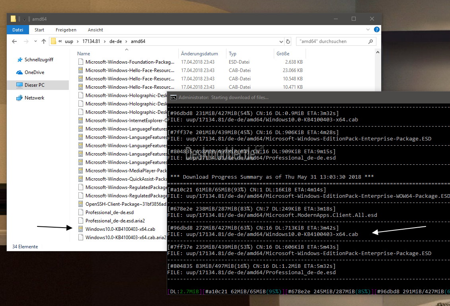Click the MediaPlayer package file icon
450x306 pixels.
81,171
